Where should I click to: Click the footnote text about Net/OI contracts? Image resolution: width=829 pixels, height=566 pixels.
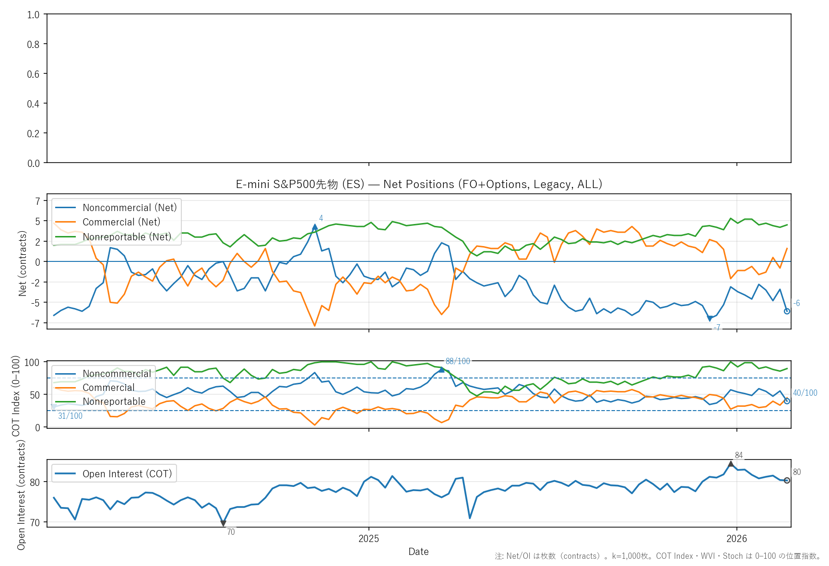[658, 556]
